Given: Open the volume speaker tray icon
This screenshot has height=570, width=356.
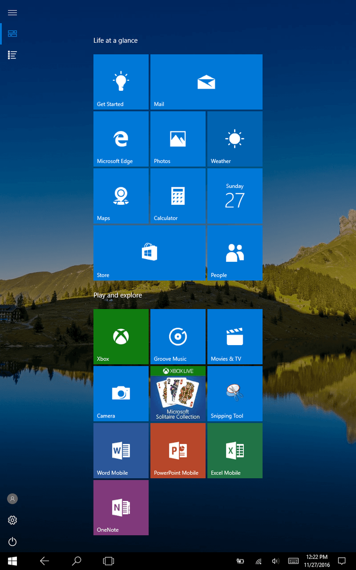Looking at the screenshot, I should coord(275,561).
